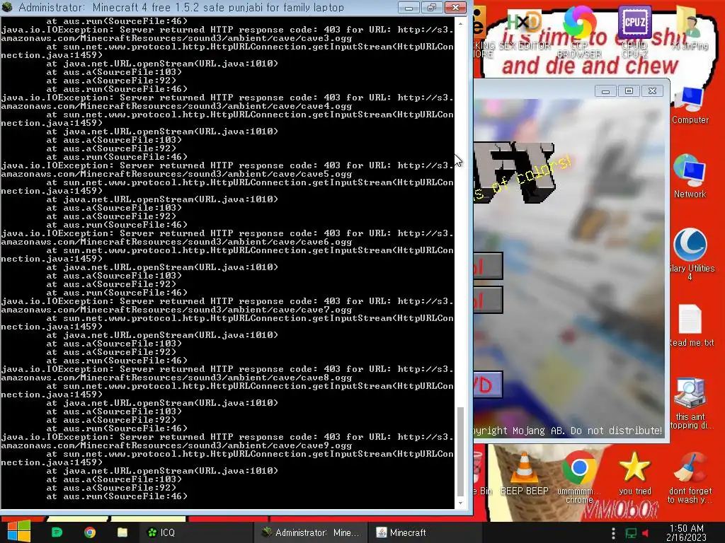Screen dimensions: 725x543
Task: Open the CPUID CPU-Z desktop icon
Action: pyautogui.click(x=634, y=31)
